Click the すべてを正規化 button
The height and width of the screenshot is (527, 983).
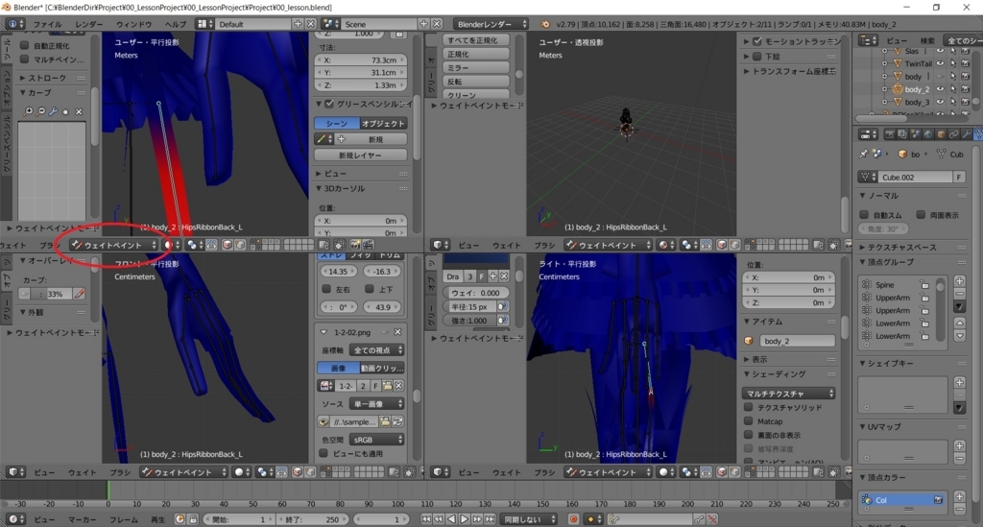click(475, 40)
